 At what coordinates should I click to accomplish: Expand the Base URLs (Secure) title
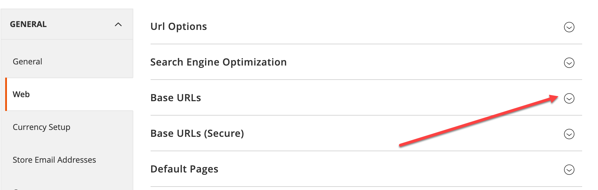tap(197, 133)
